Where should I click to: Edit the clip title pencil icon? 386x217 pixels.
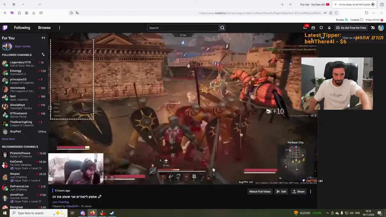100,197
